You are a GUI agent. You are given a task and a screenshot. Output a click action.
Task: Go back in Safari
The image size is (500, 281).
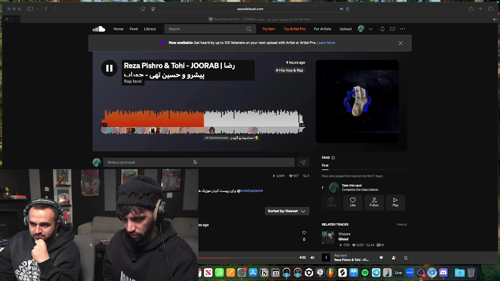(46, 9)
